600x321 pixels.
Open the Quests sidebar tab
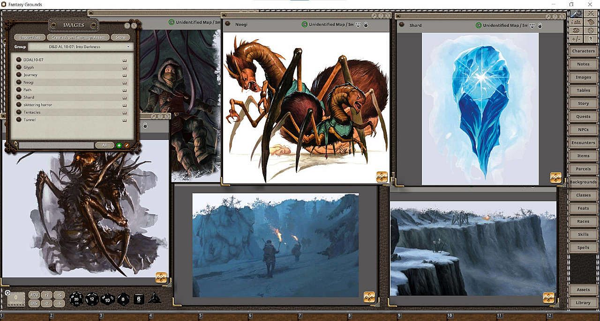point(583,117)
